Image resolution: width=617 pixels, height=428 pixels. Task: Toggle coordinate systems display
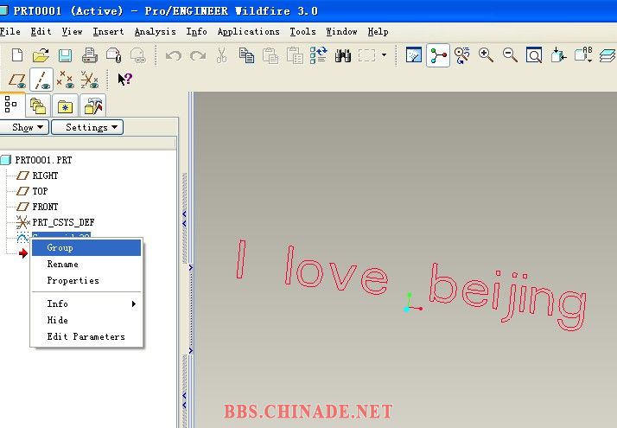[89, 80]
